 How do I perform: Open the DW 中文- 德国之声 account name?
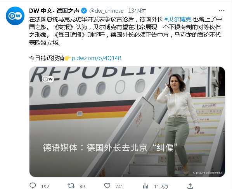(x=54, y=10)
